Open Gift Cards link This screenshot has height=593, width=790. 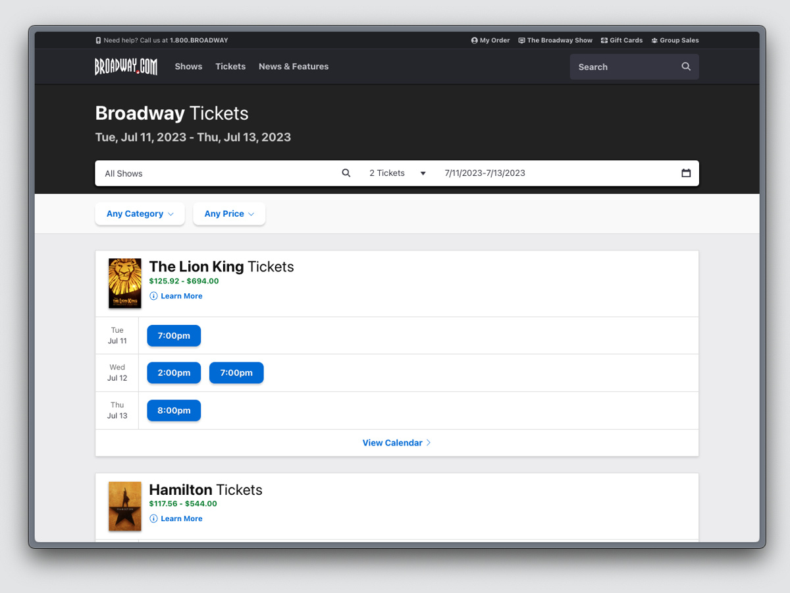[621, 40]
